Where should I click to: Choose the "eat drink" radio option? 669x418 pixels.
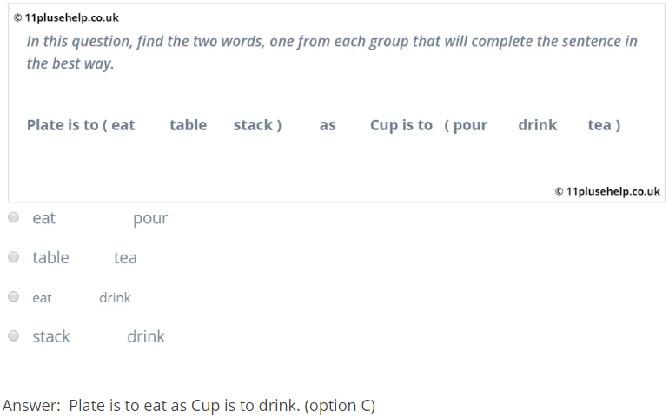coord(13,297)
